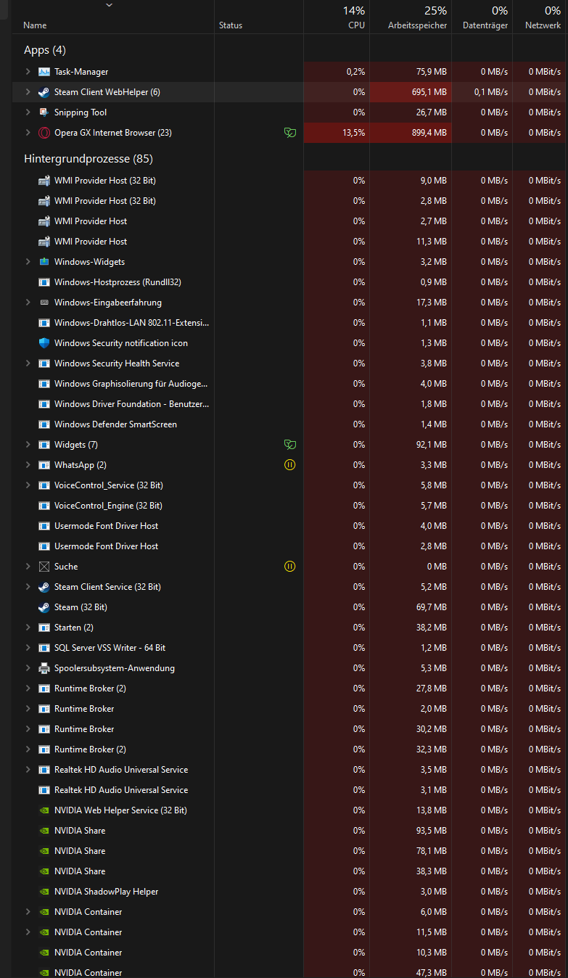The width and height of the screenshot is (568, 978).
Task: Click Windows-Eingabeerfahrung memory value 17,3 MB
Action: [x=432, y=303]
